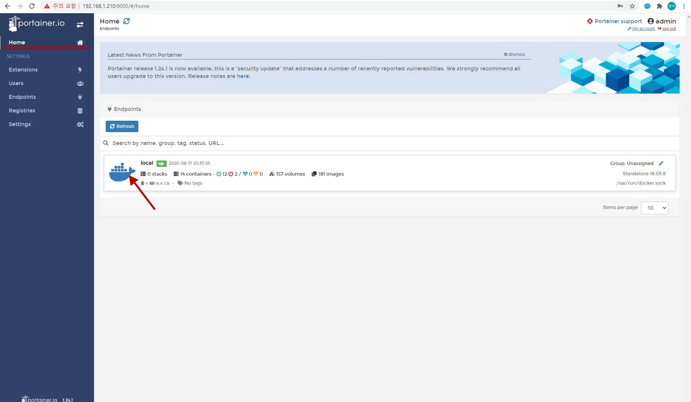Image resolution: width=691 pixels, height=402 pixels.
Task: Click the refresh icon next to Home title
Action: 126,21
